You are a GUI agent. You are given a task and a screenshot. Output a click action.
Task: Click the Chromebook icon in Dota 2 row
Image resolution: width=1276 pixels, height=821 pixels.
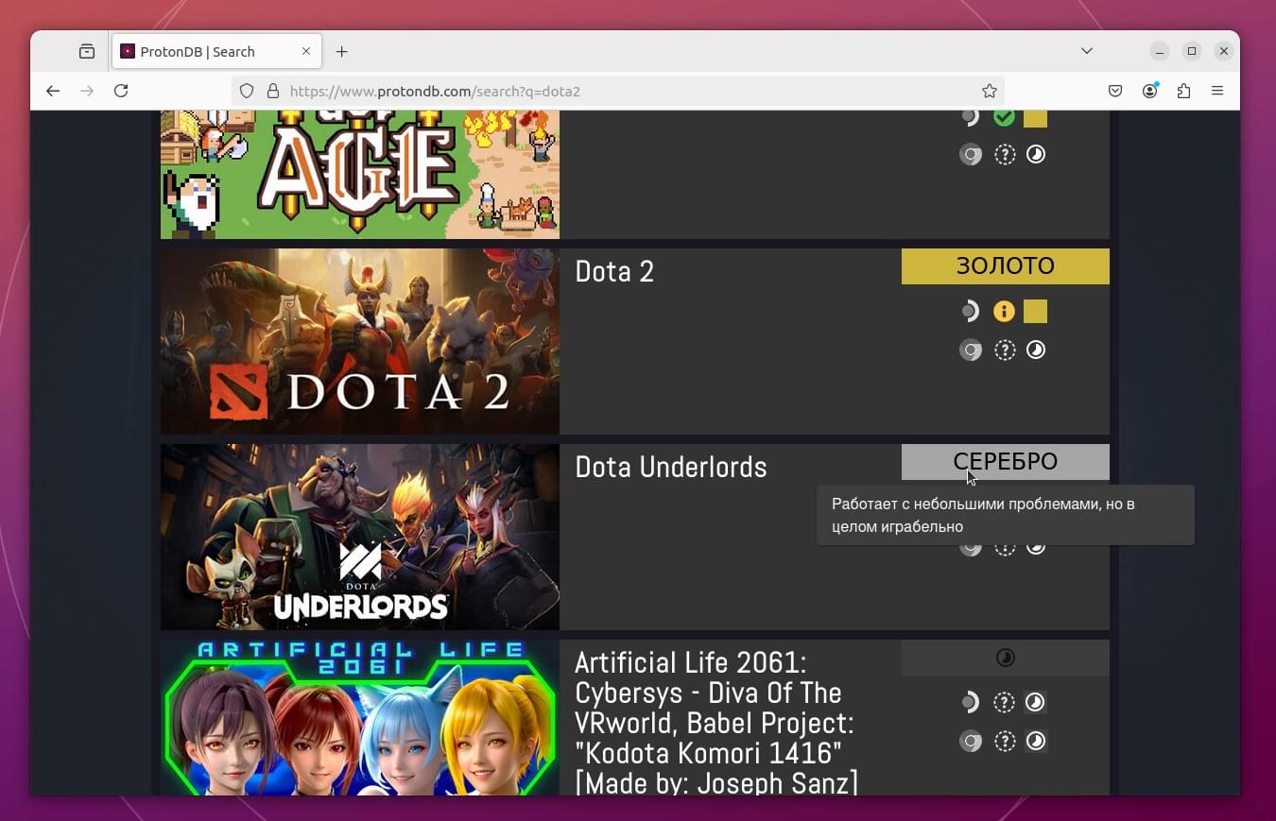[x=971, y=351]
